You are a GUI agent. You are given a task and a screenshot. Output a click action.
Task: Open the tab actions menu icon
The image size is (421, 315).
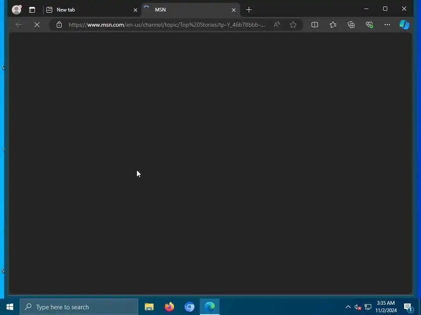(32, 10)
